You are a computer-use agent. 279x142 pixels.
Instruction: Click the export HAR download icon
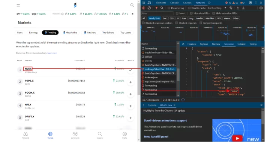[243, 8]
